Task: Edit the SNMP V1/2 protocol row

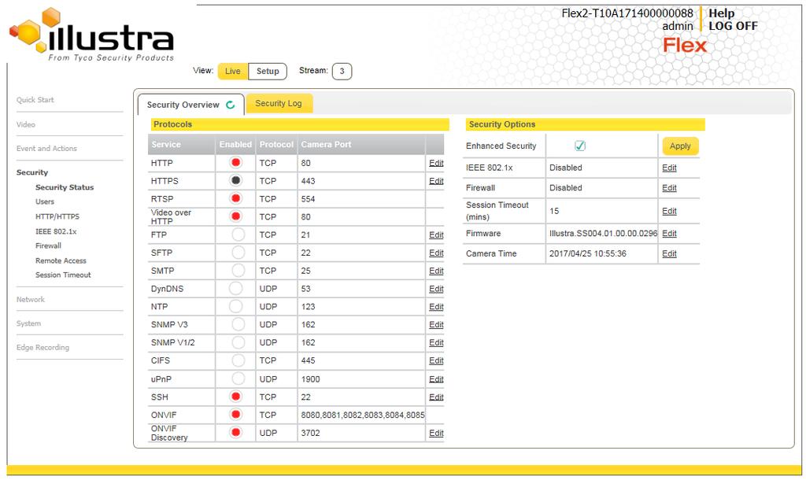Action: (436, 343)
